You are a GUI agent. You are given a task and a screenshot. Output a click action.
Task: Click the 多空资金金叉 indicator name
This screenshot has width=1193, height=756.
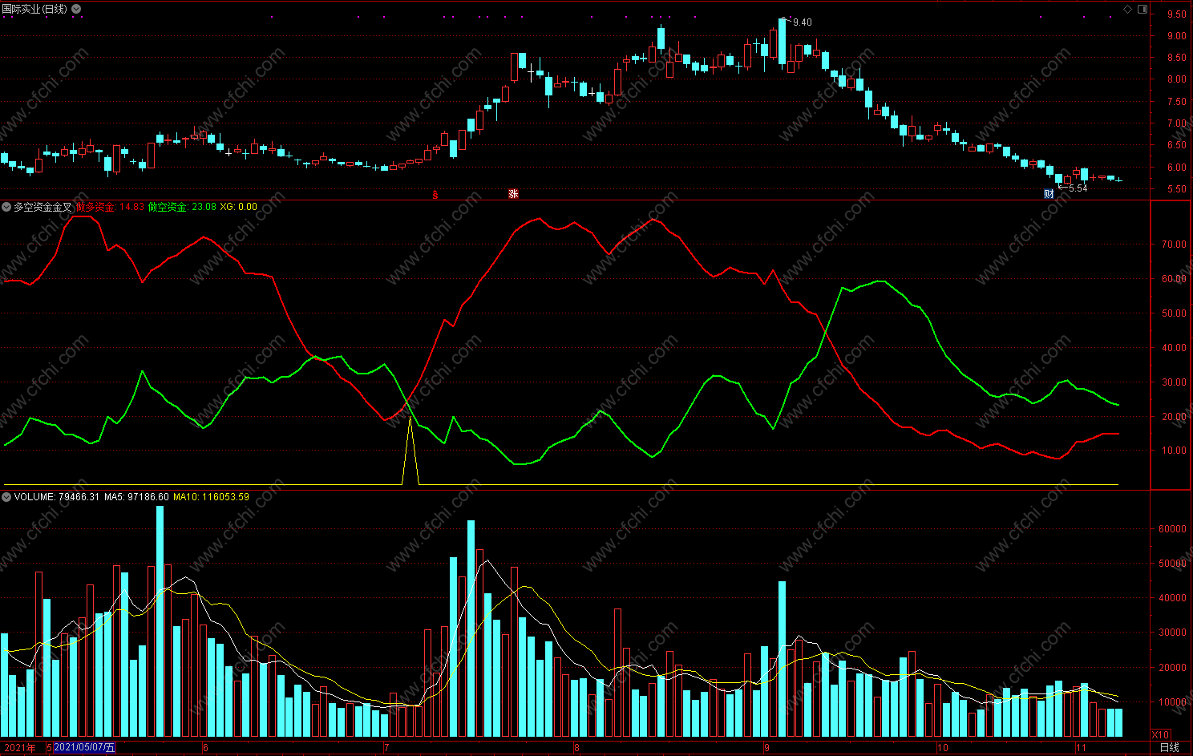42,207
